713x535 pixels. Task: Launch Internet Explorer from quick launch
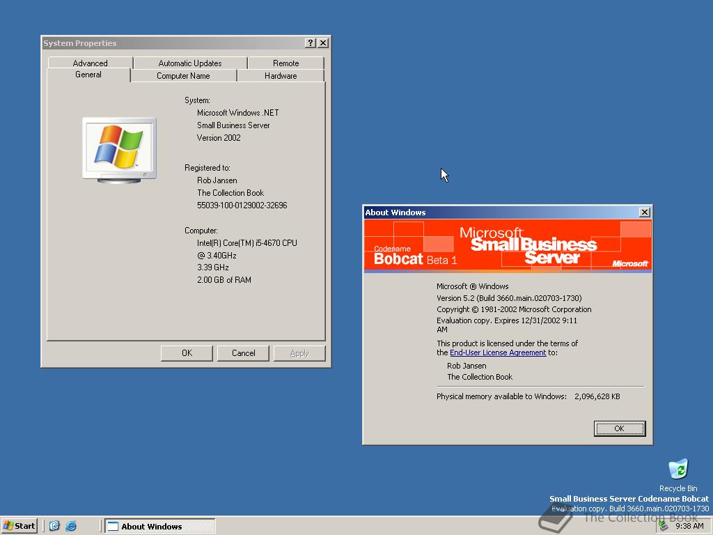[x=72, y=526]
